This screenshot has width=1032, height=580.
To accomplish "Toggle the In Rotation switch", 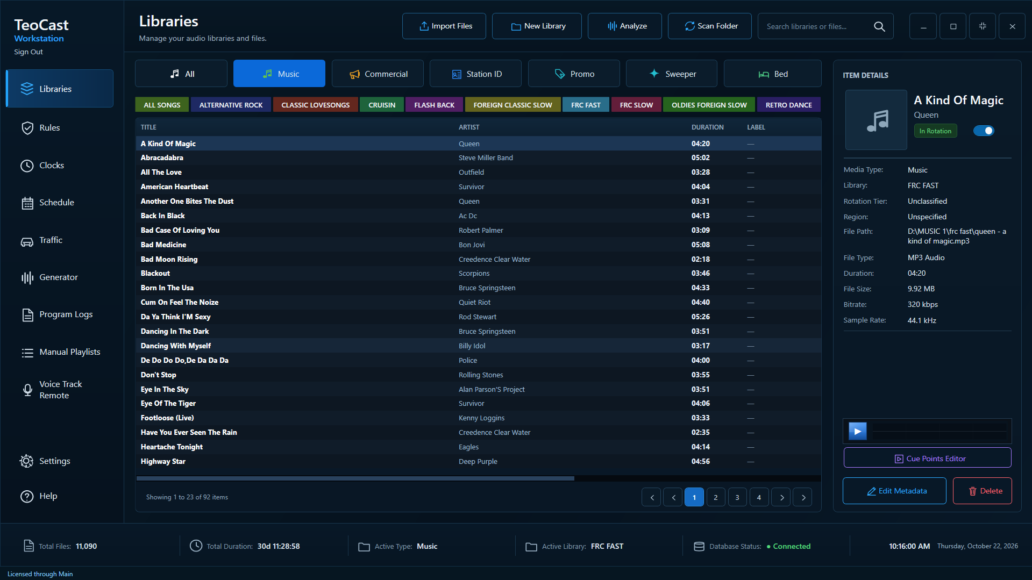I will 984,131.
